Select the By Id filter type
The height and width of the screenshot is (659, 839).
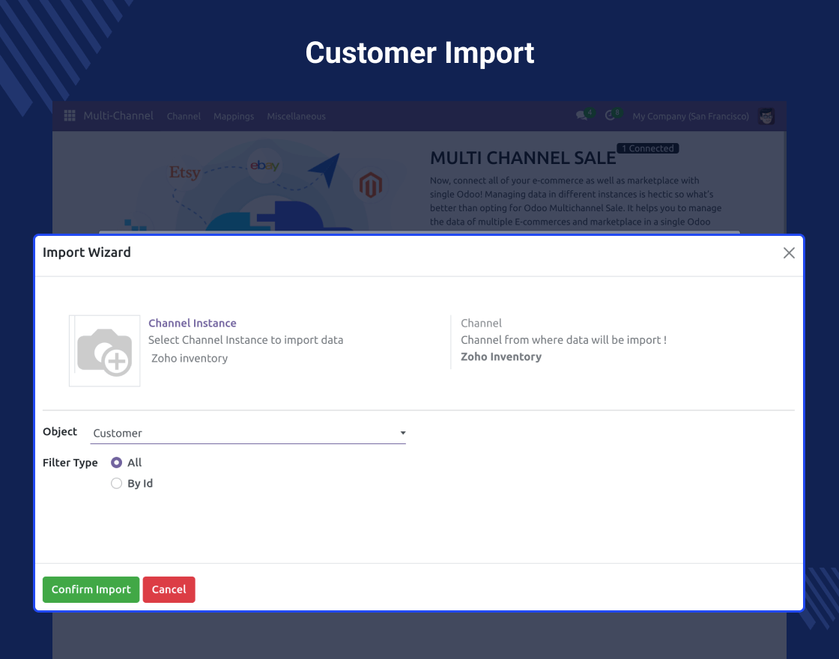pos(116,484)
